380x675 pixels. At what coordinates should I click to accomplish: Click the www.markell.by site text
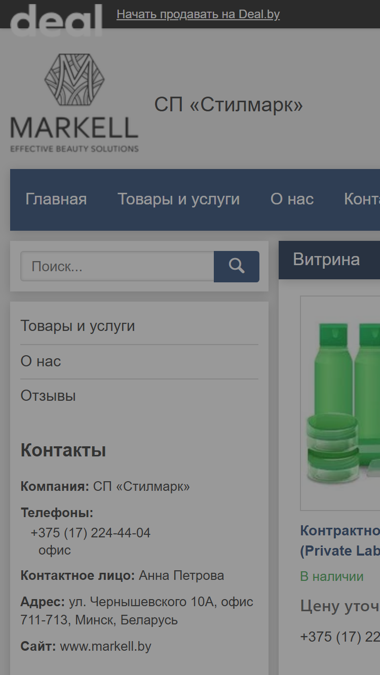pyautogui.click(x=105, y=647)
